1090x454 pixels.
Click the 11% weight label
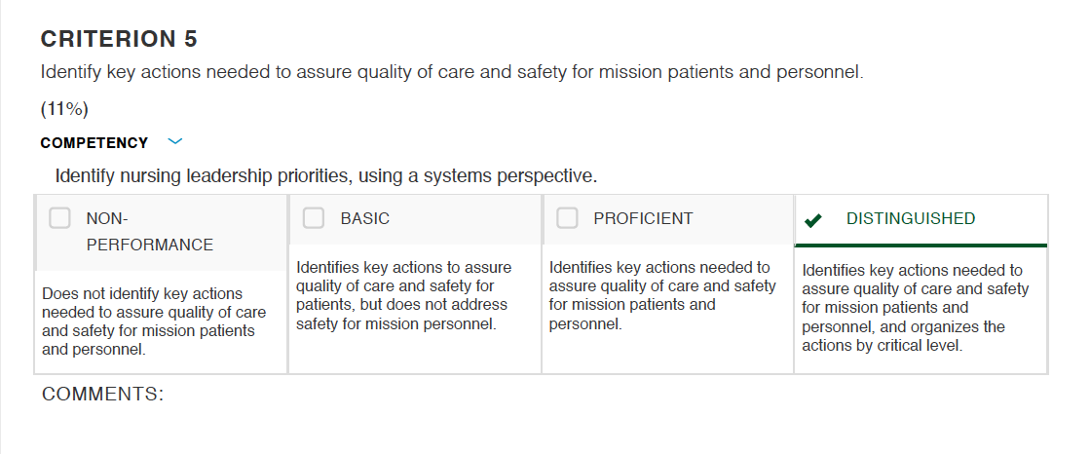64,109
